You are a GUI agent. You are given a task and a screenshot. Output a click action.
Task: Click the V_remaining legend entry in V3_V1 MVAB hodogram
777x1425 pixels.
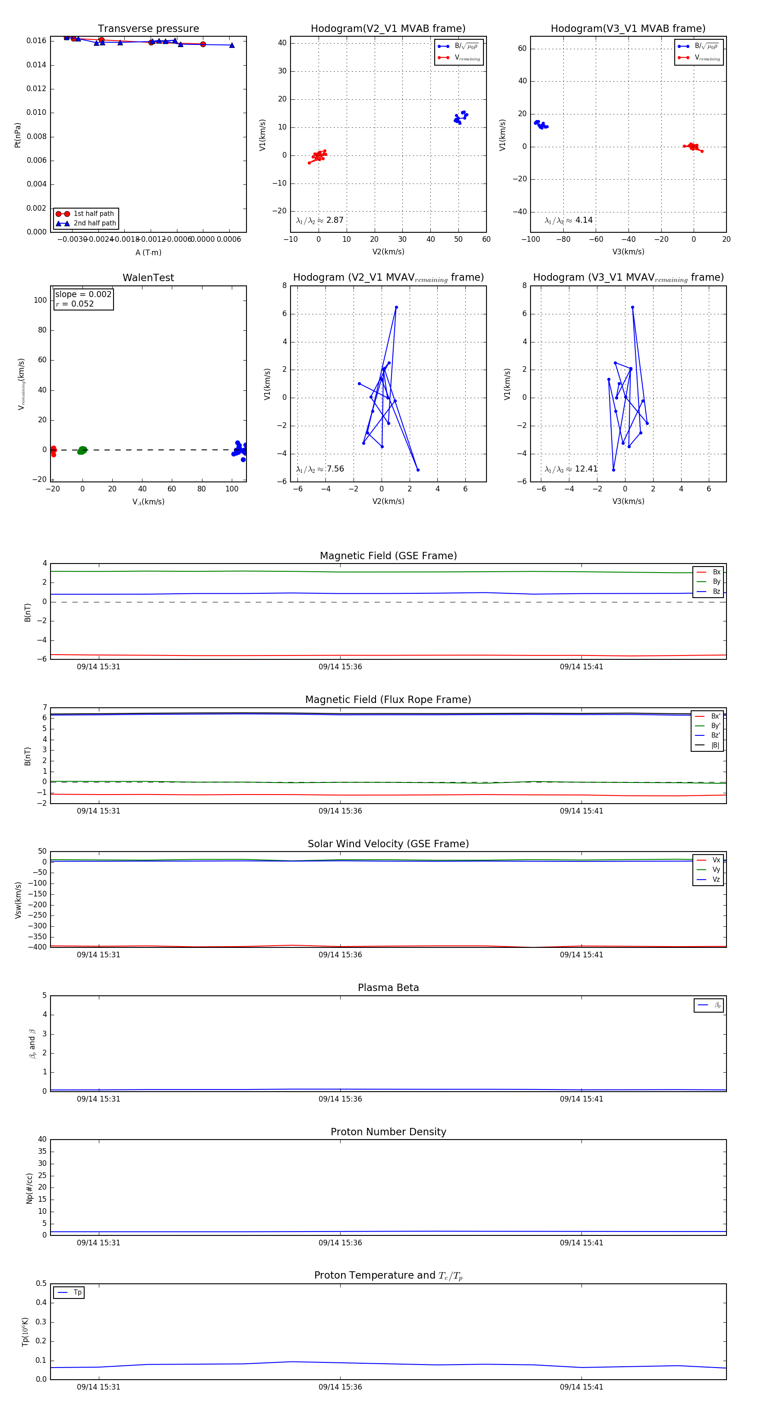699,57
